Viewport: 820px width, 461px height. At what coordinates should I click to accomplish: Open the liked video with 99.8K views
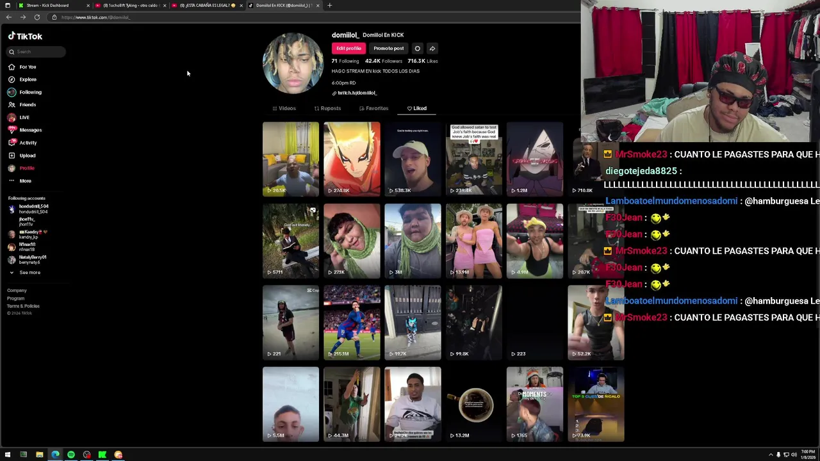click(x=474, y=323)
